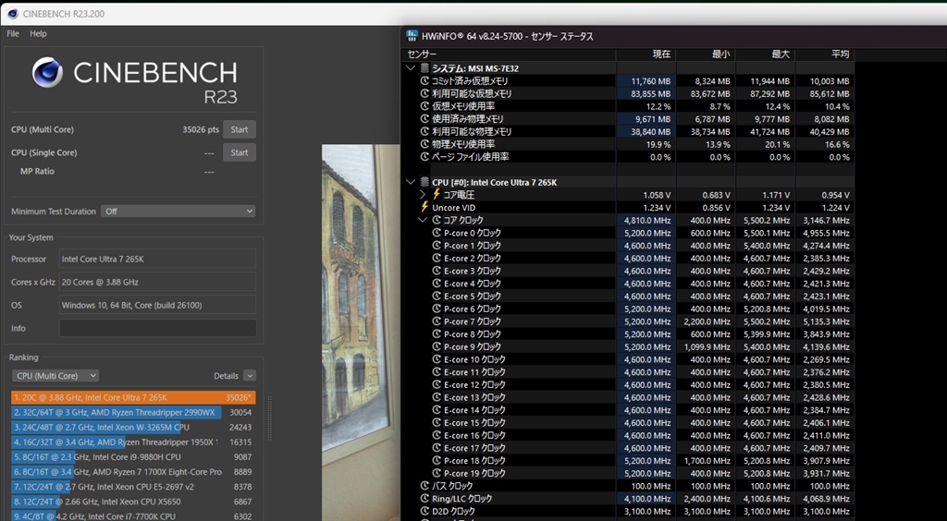947x521 pixels.
Task: Select the Intel Xeon CPU X5650 ranking row
Action: (x=133, y=502)
